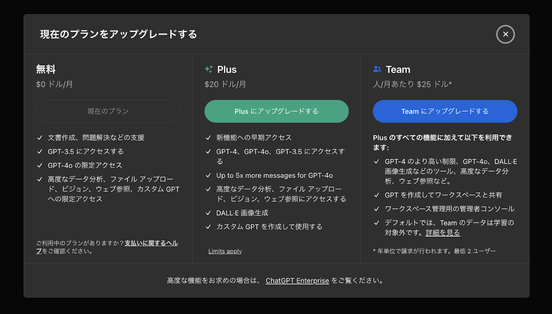552x314 pixels.
Task: Click checkmark beside GPT を作成してワークスペースと共有
Action: point(377,195)
